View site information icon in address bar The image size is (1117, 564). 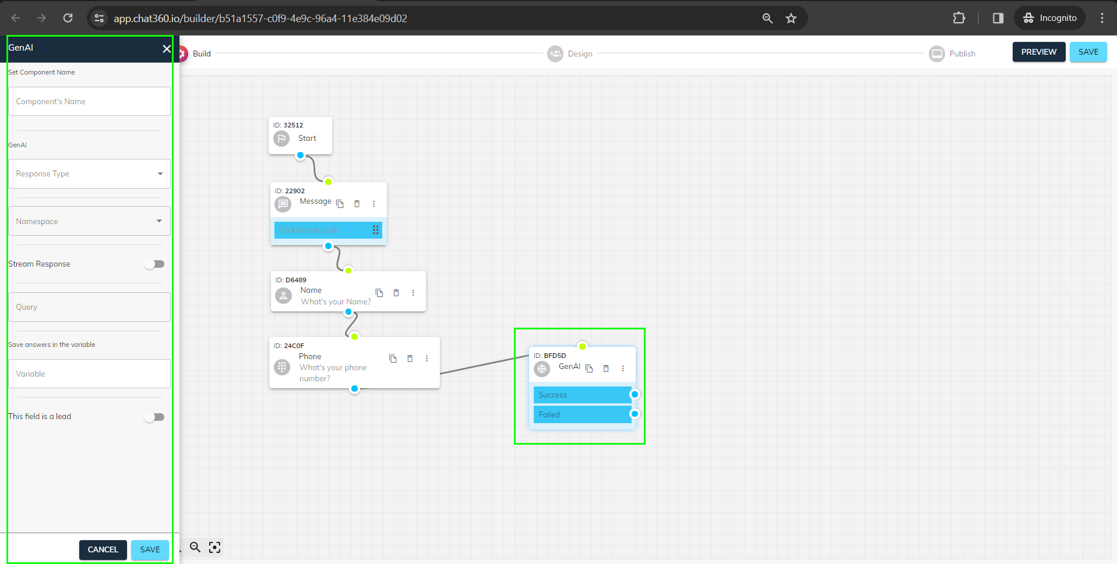(x=100, y=18)
